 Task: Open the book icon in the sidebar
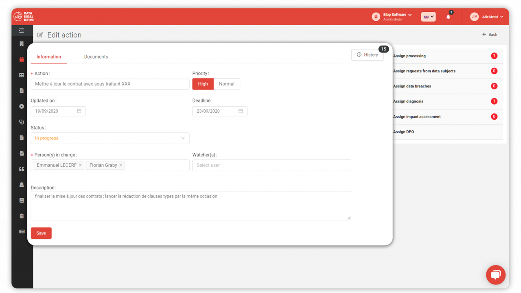click(x=22, y=200)
